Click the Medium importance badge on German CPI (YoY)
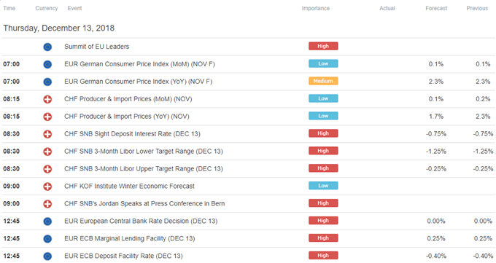 pos(323,81)
